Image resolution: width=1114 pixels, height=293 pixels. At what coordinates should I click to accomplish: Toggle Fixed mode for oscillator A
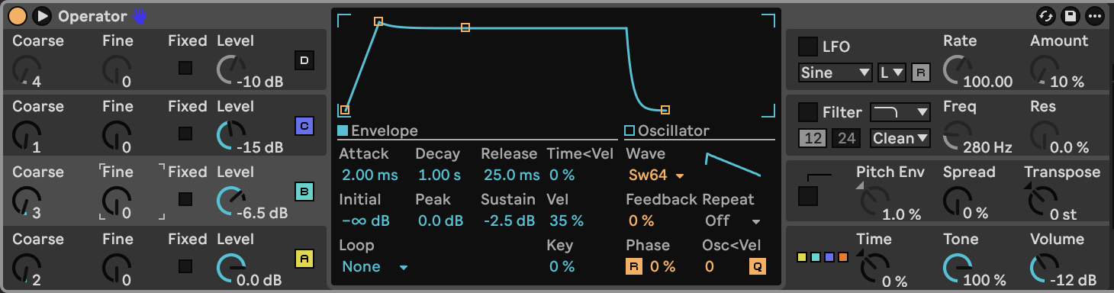185,266
